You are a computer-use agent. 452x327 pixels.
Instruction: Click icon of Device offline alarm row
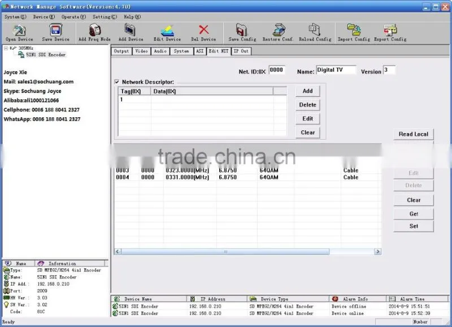coord(115,306)
